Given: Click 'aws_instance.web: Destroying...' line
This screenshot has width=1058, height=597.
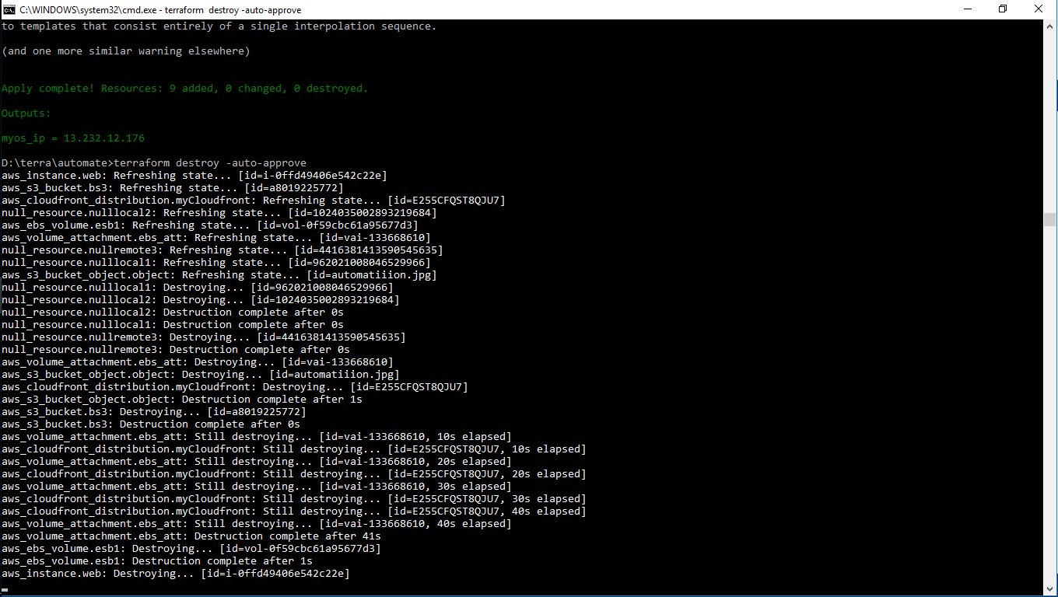Looking at the screenshot, I should (x=176, y=574).
